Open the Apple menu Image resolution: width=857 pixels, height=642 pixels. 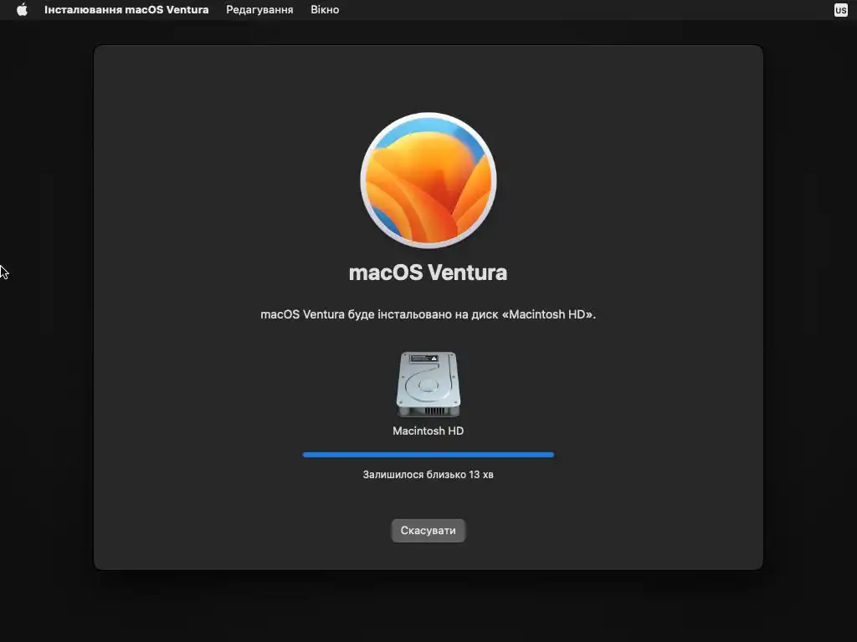(22, 10)
